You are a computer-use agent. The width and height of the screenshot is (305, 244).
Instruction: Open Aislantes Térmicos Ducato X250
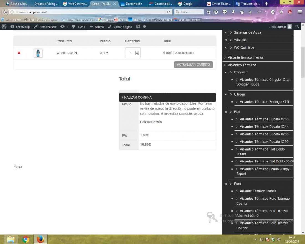tap(264, 134)
